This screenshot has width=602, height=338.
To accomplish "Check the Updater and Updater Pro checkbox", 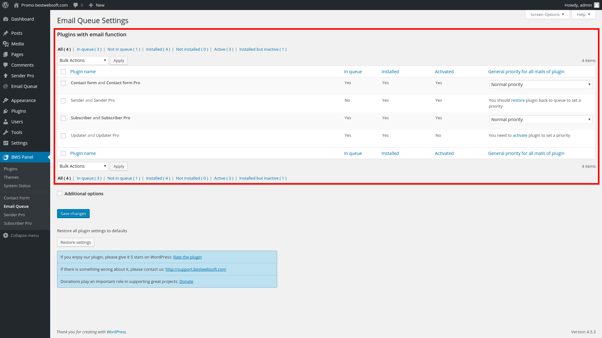I will (x=63, y=136).
